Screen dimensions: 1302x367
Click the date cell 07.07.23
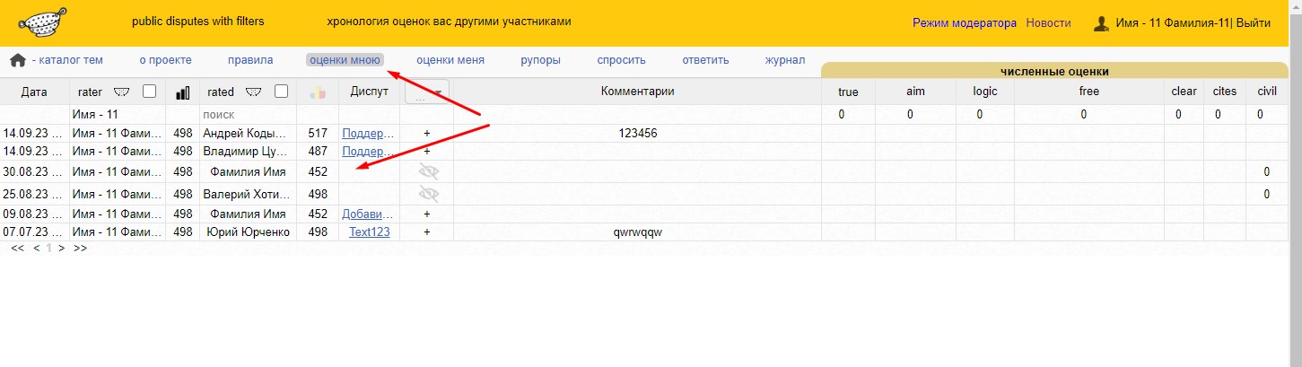coord(34,232)
